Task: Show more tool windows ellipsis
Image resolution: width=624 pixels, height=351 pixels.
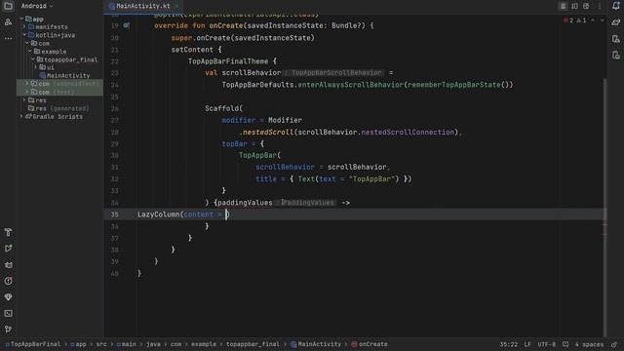Action: coord(8,39)
